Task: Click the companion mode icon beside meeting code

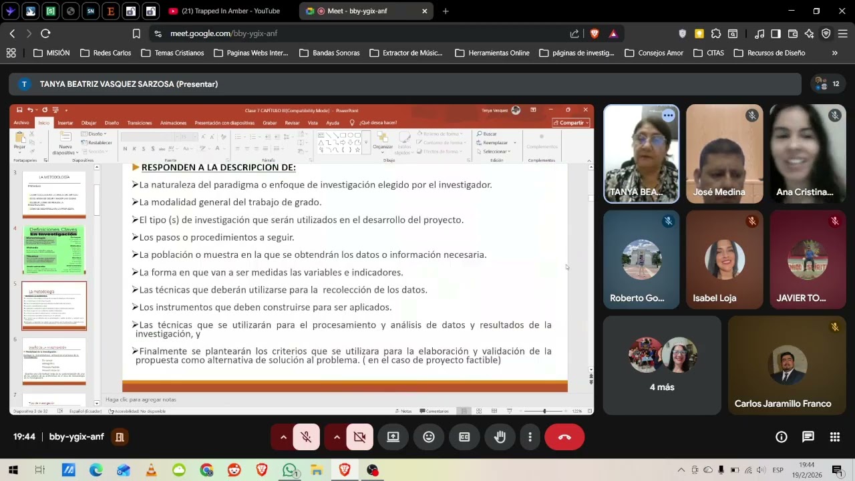Action: pos(120,437)
